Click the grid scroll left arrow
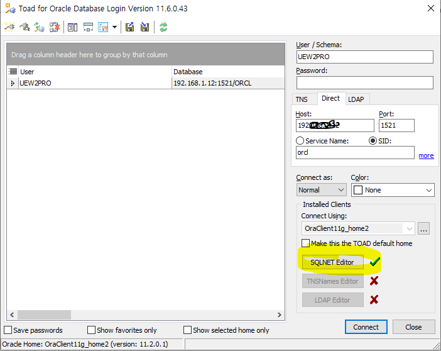The image size is (441, 351). tap(12, 315)
